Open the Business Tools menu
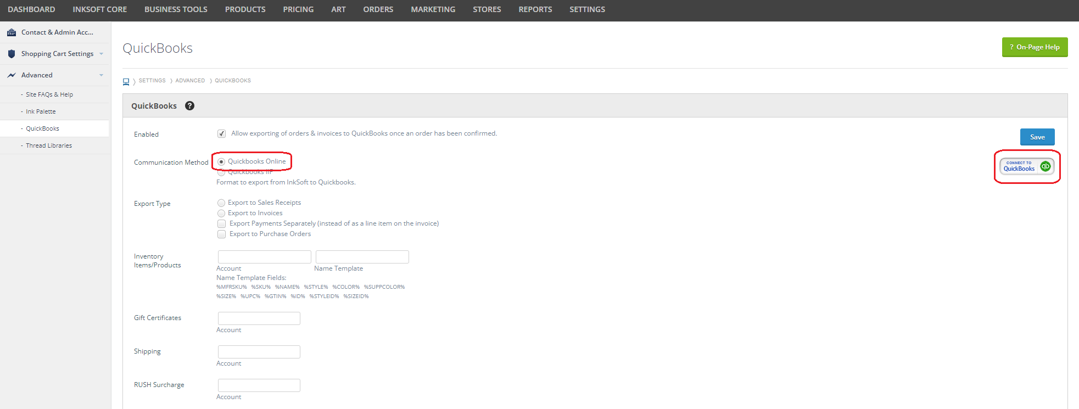Image resolution: width=1079 pixels, height=409 pixels. click(176, 9)
